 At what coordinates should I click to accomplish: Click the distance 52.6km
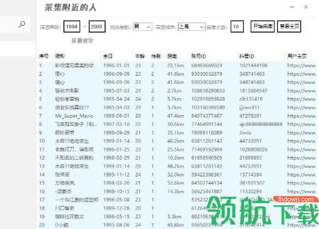tap(175, 183)
